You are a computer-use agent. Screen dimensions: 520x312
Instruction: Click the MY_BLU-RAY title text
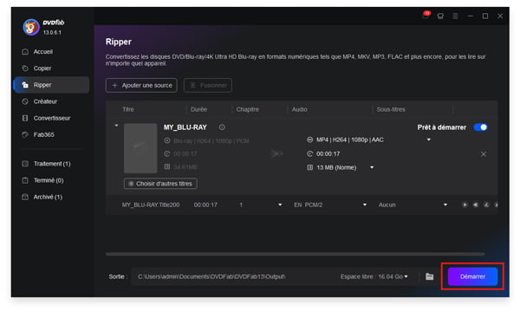[185, 127]
